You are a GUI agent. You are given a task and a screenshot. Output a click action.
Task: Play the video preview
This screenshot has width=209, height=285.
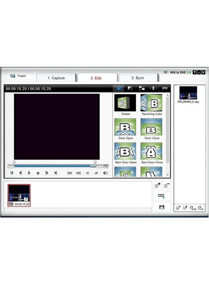coord(29,173)
